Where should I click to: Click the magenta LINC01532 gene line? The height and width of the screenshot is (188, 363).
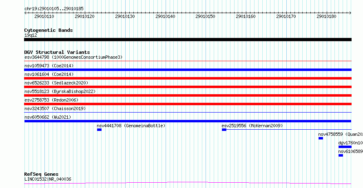tap(188, 183)
